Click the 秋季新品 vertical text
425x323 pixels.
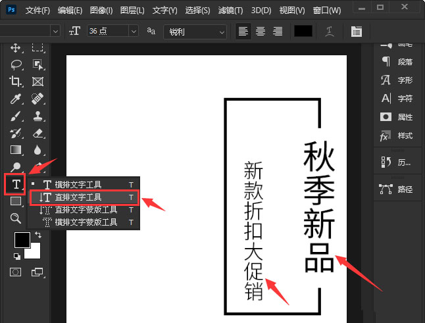click(x=319, y=207)
